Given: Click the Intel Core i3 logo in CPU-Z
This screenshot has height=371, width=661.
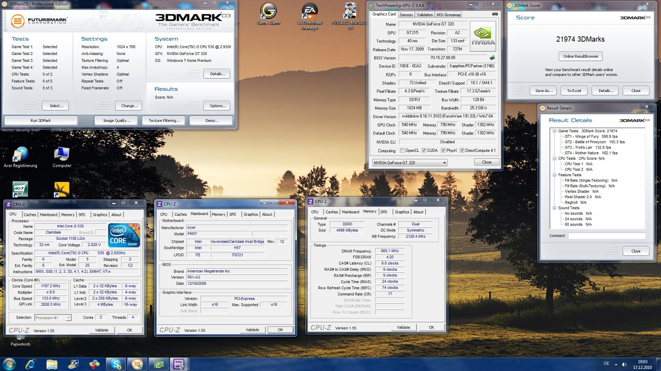Looking at the screenshot, I should [124, 235].
